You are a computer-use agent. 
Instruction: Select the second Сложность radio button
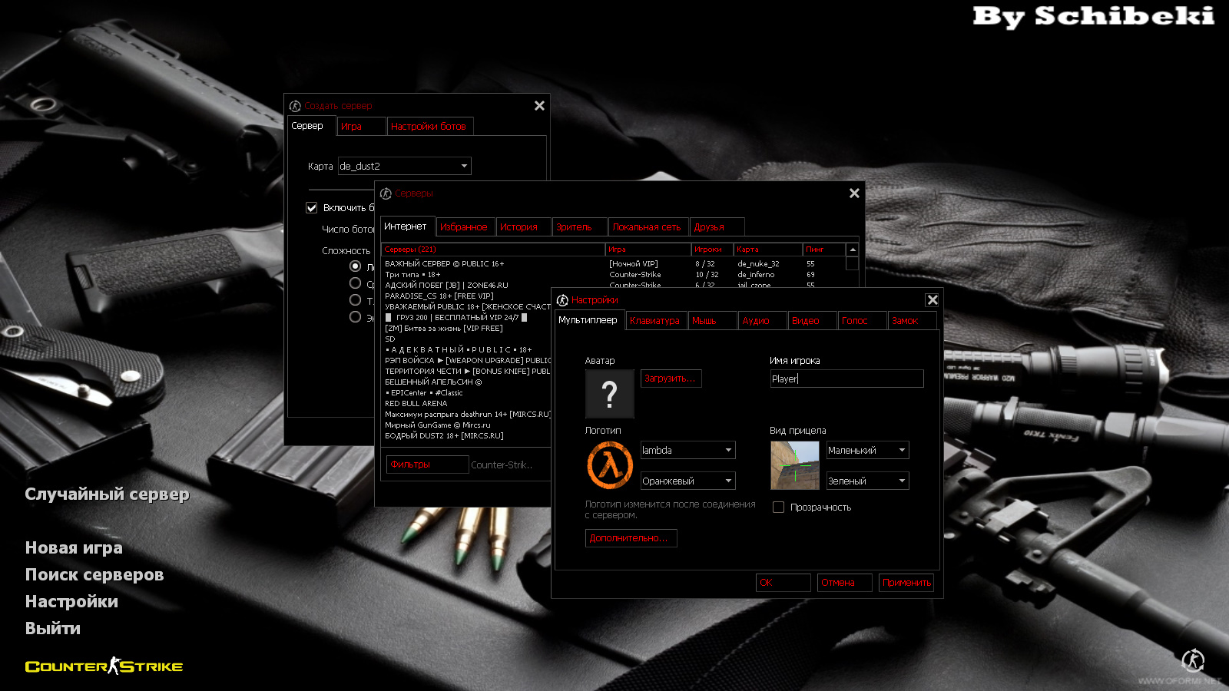[x=355, y=283]
